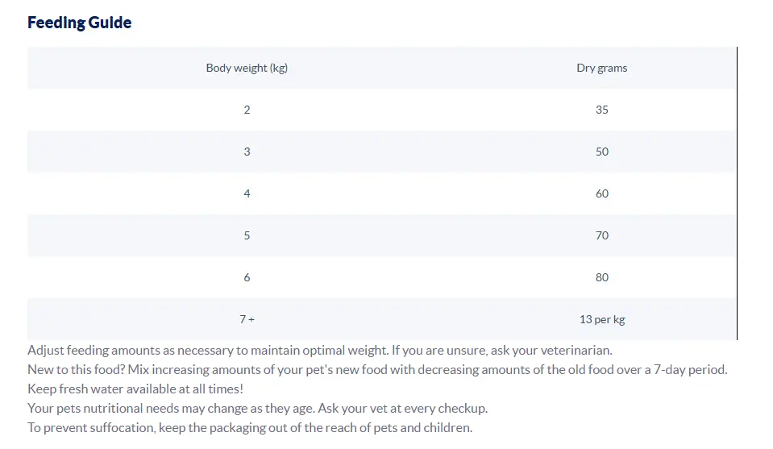Click the 13 per kg cell

pyautogui.click(x=602, y=319)
